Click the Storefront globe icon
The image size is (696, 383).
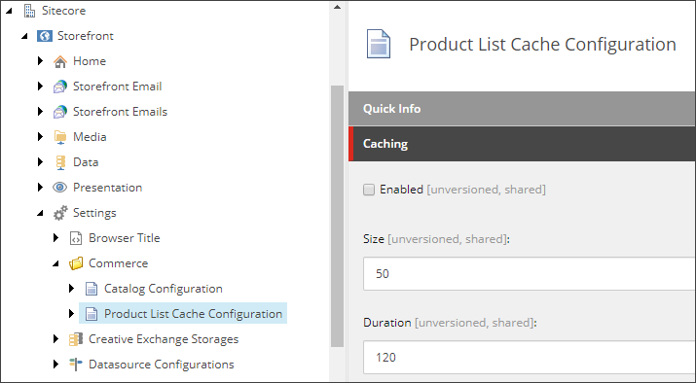[45, 36]
